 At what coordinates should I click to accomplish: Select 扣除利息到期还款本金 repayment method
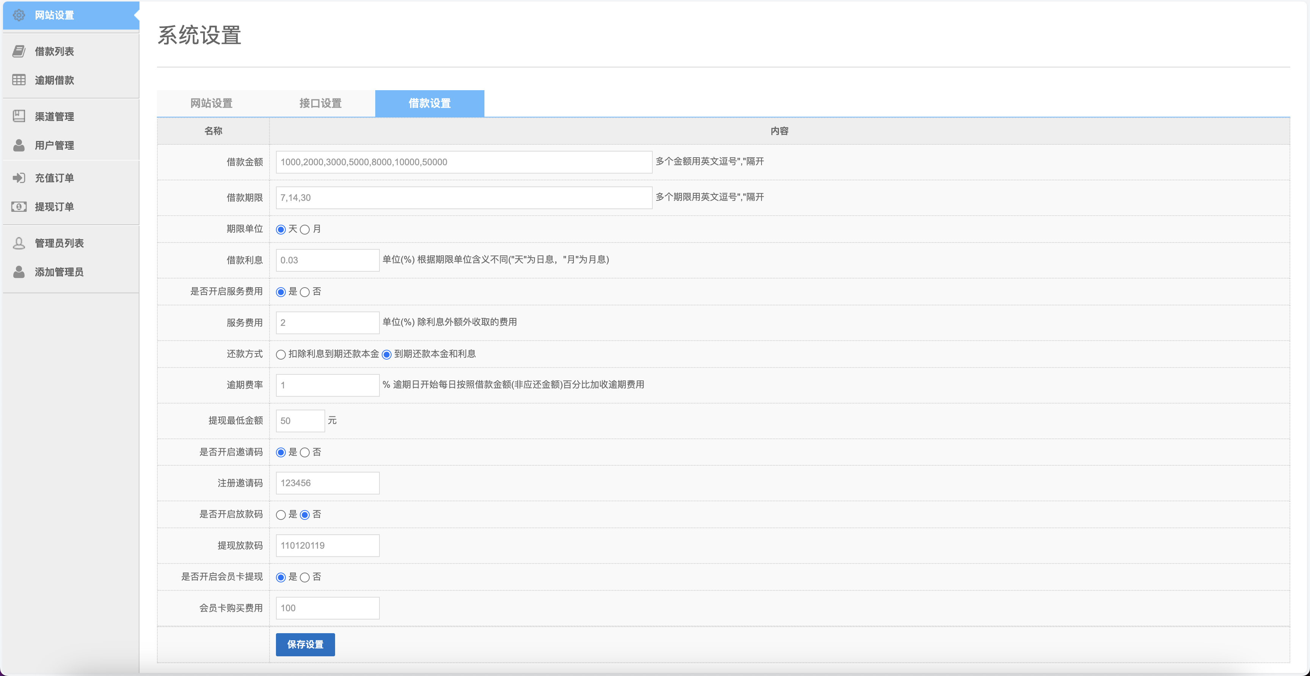point(281,354)
